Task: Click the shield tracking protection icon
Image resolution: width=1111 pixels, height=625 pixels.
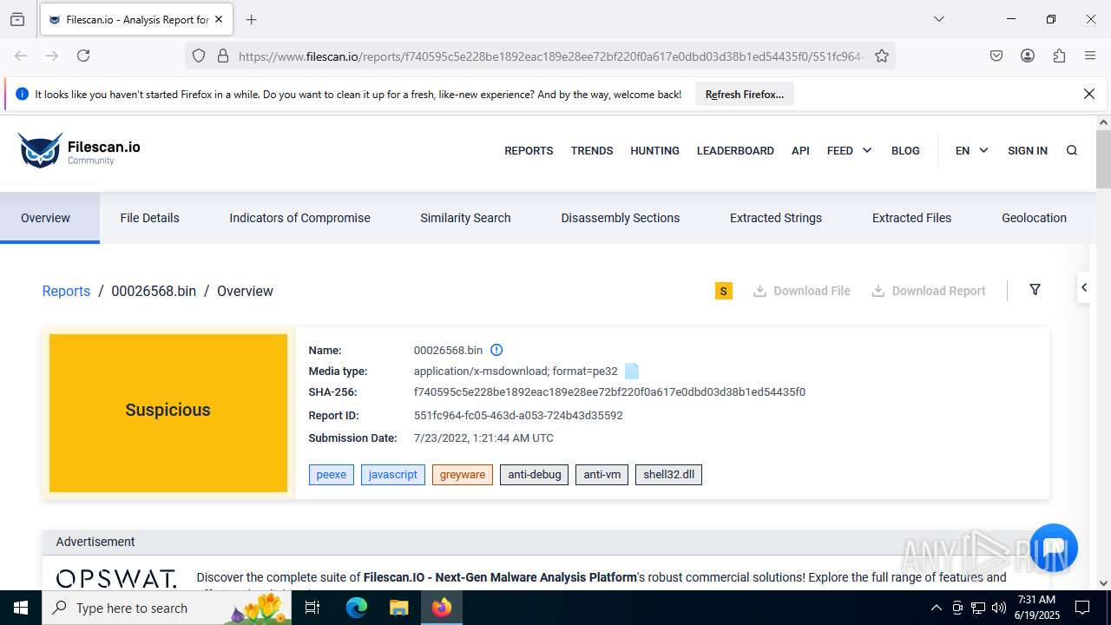Action: point(199,56)
